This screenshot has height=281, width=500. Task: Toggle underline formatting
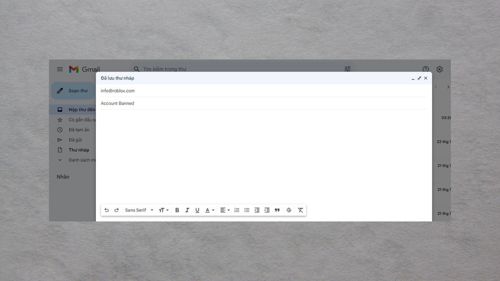click(197, 210)
